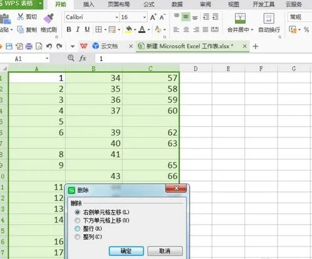Select column D header
This screenshot has width=312, height=259.
click(196, 69)
